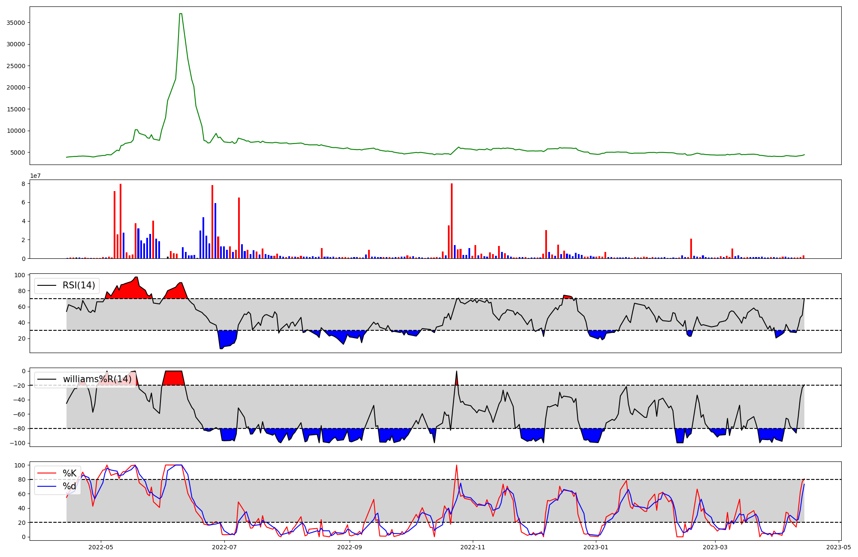The width and height of the screenshot is (858, 557).
Task: Click the 2023-05 date tick label
Action: point(839,547)
